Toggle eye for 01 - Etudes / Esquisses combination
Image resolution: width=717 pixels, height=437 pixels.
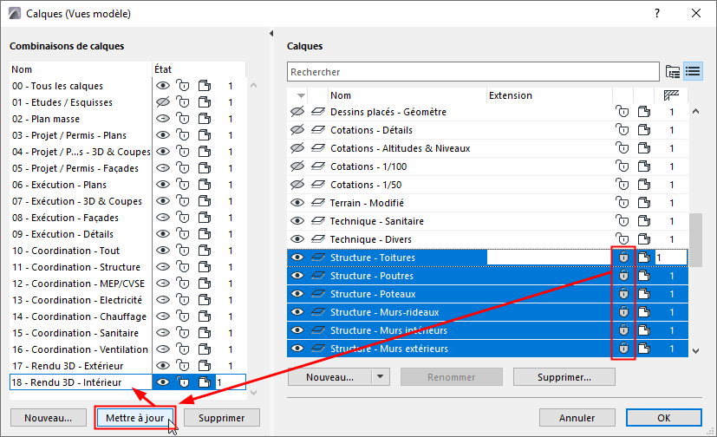point(162,102)
